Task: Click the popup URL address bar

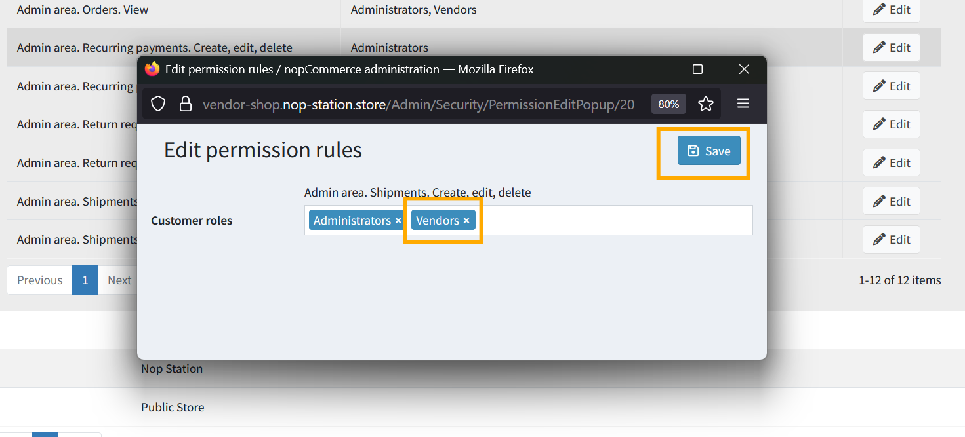Action: (419, 104)
